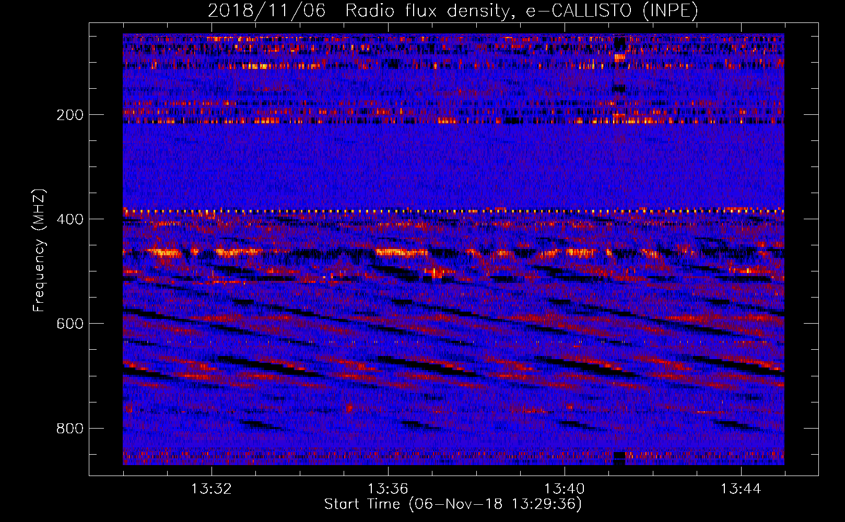
Task: Click the 13:32 time tick label
Action: tap(212, 489)
